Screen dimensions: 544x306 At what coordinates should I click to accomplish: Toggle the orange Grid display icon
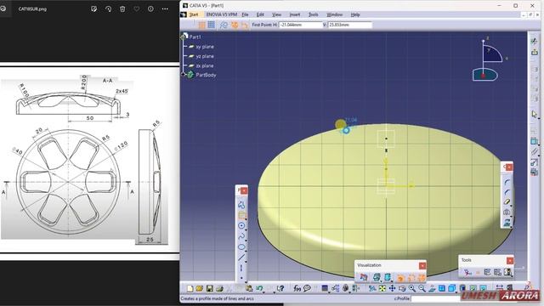coord(201,25)
